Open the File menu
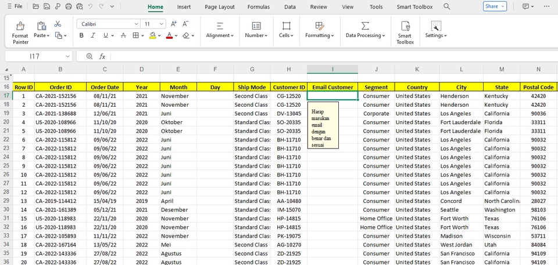This screenshot has height=265, width=558. tap(15, 6)
